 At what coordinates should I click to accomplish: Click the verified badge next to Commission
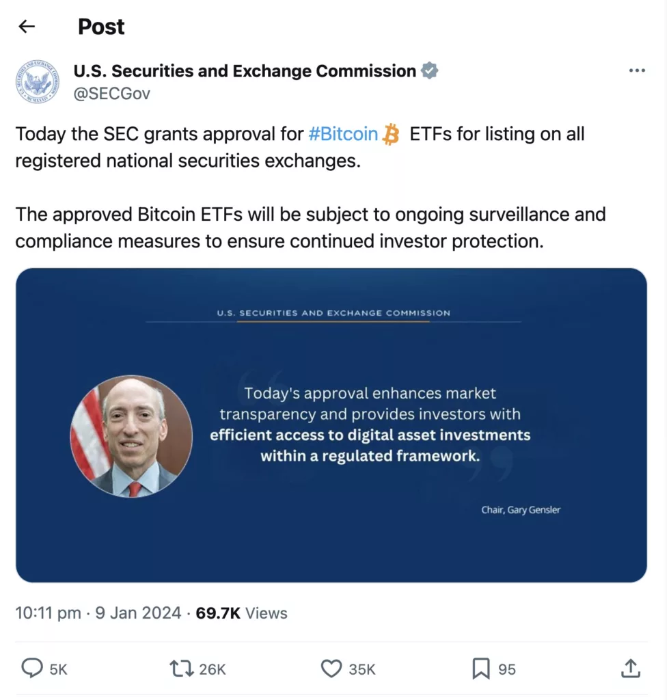429,70
